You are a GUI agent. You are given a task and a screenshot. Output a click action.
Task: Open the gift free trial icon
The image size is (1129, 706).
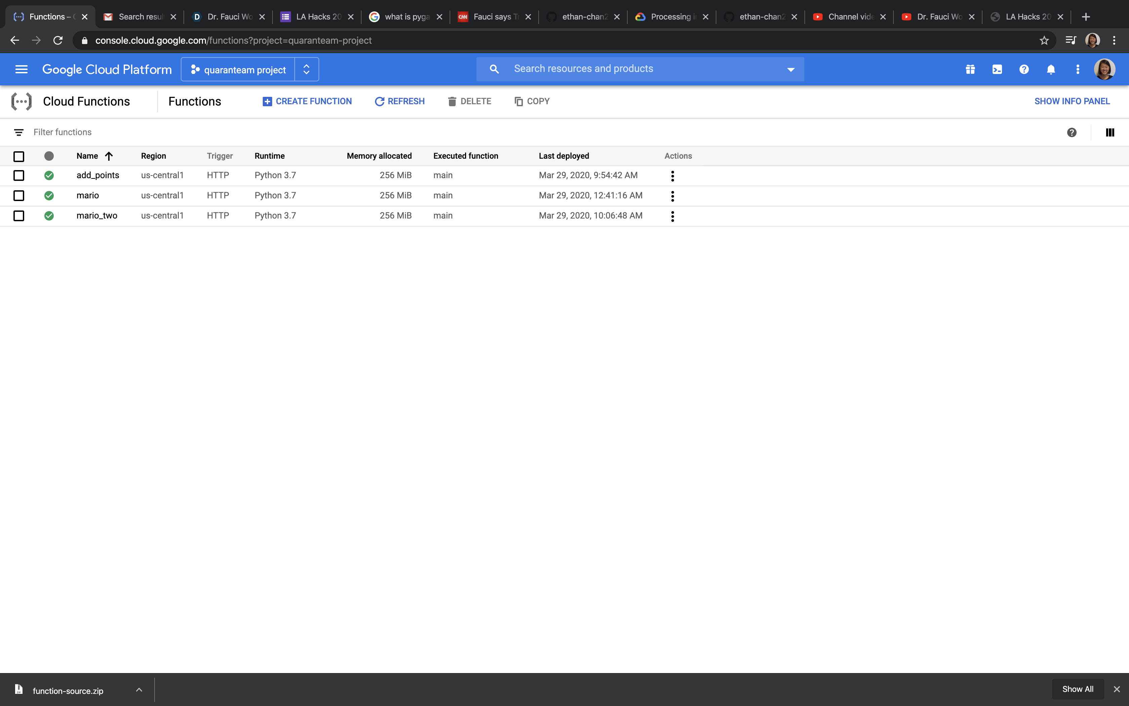pos(970,69)
